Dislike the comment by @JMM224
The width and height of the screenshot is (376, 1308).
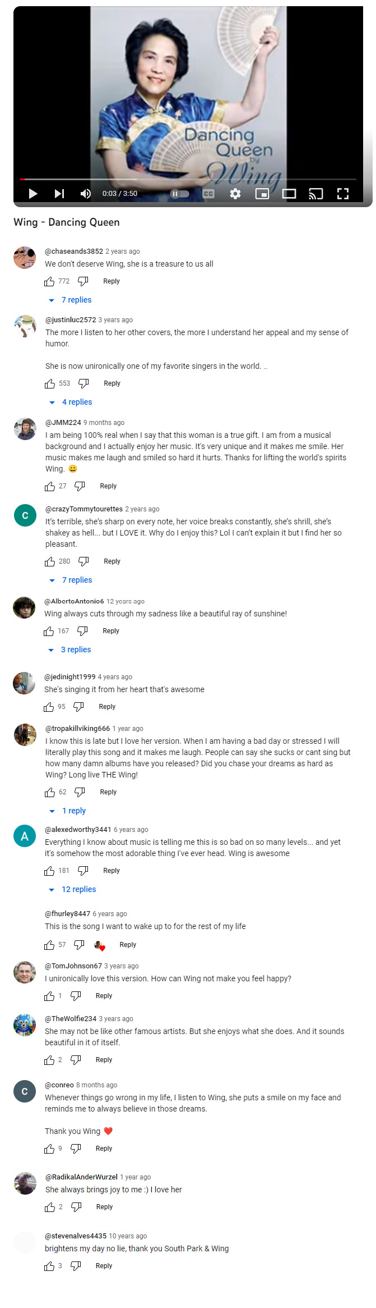tap(80, 486)
